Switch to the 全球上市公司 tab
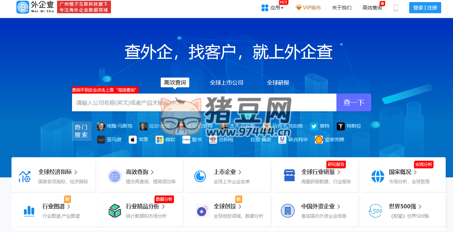This screenshot has width=453, height=232. point(227,82)
